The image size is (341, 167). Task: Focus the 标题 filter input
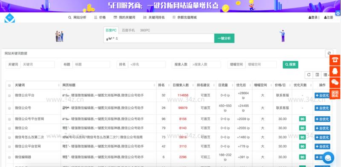[x=91, y=65]
